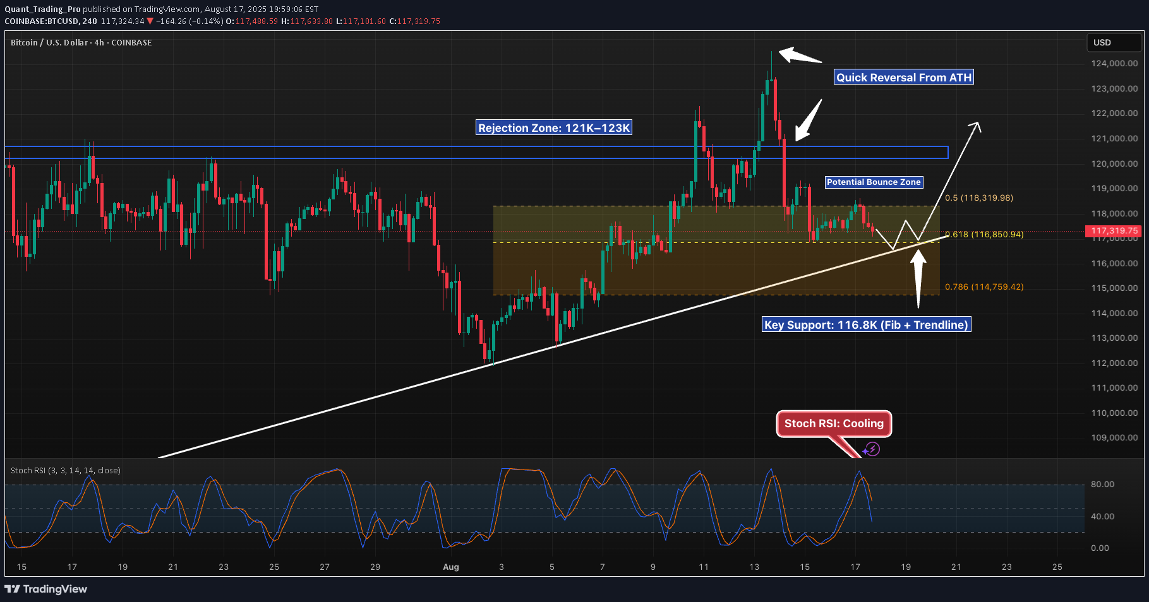The height and width of the screenshot is (602, 1149).
Task: Click the 124,000.00 price axis label
Action: (1114, 63)
